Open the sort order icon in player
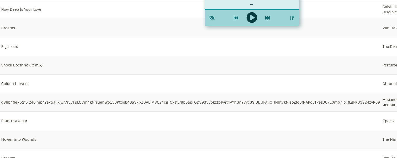This screenshot has height=158, width=397. tap(292, 18)
